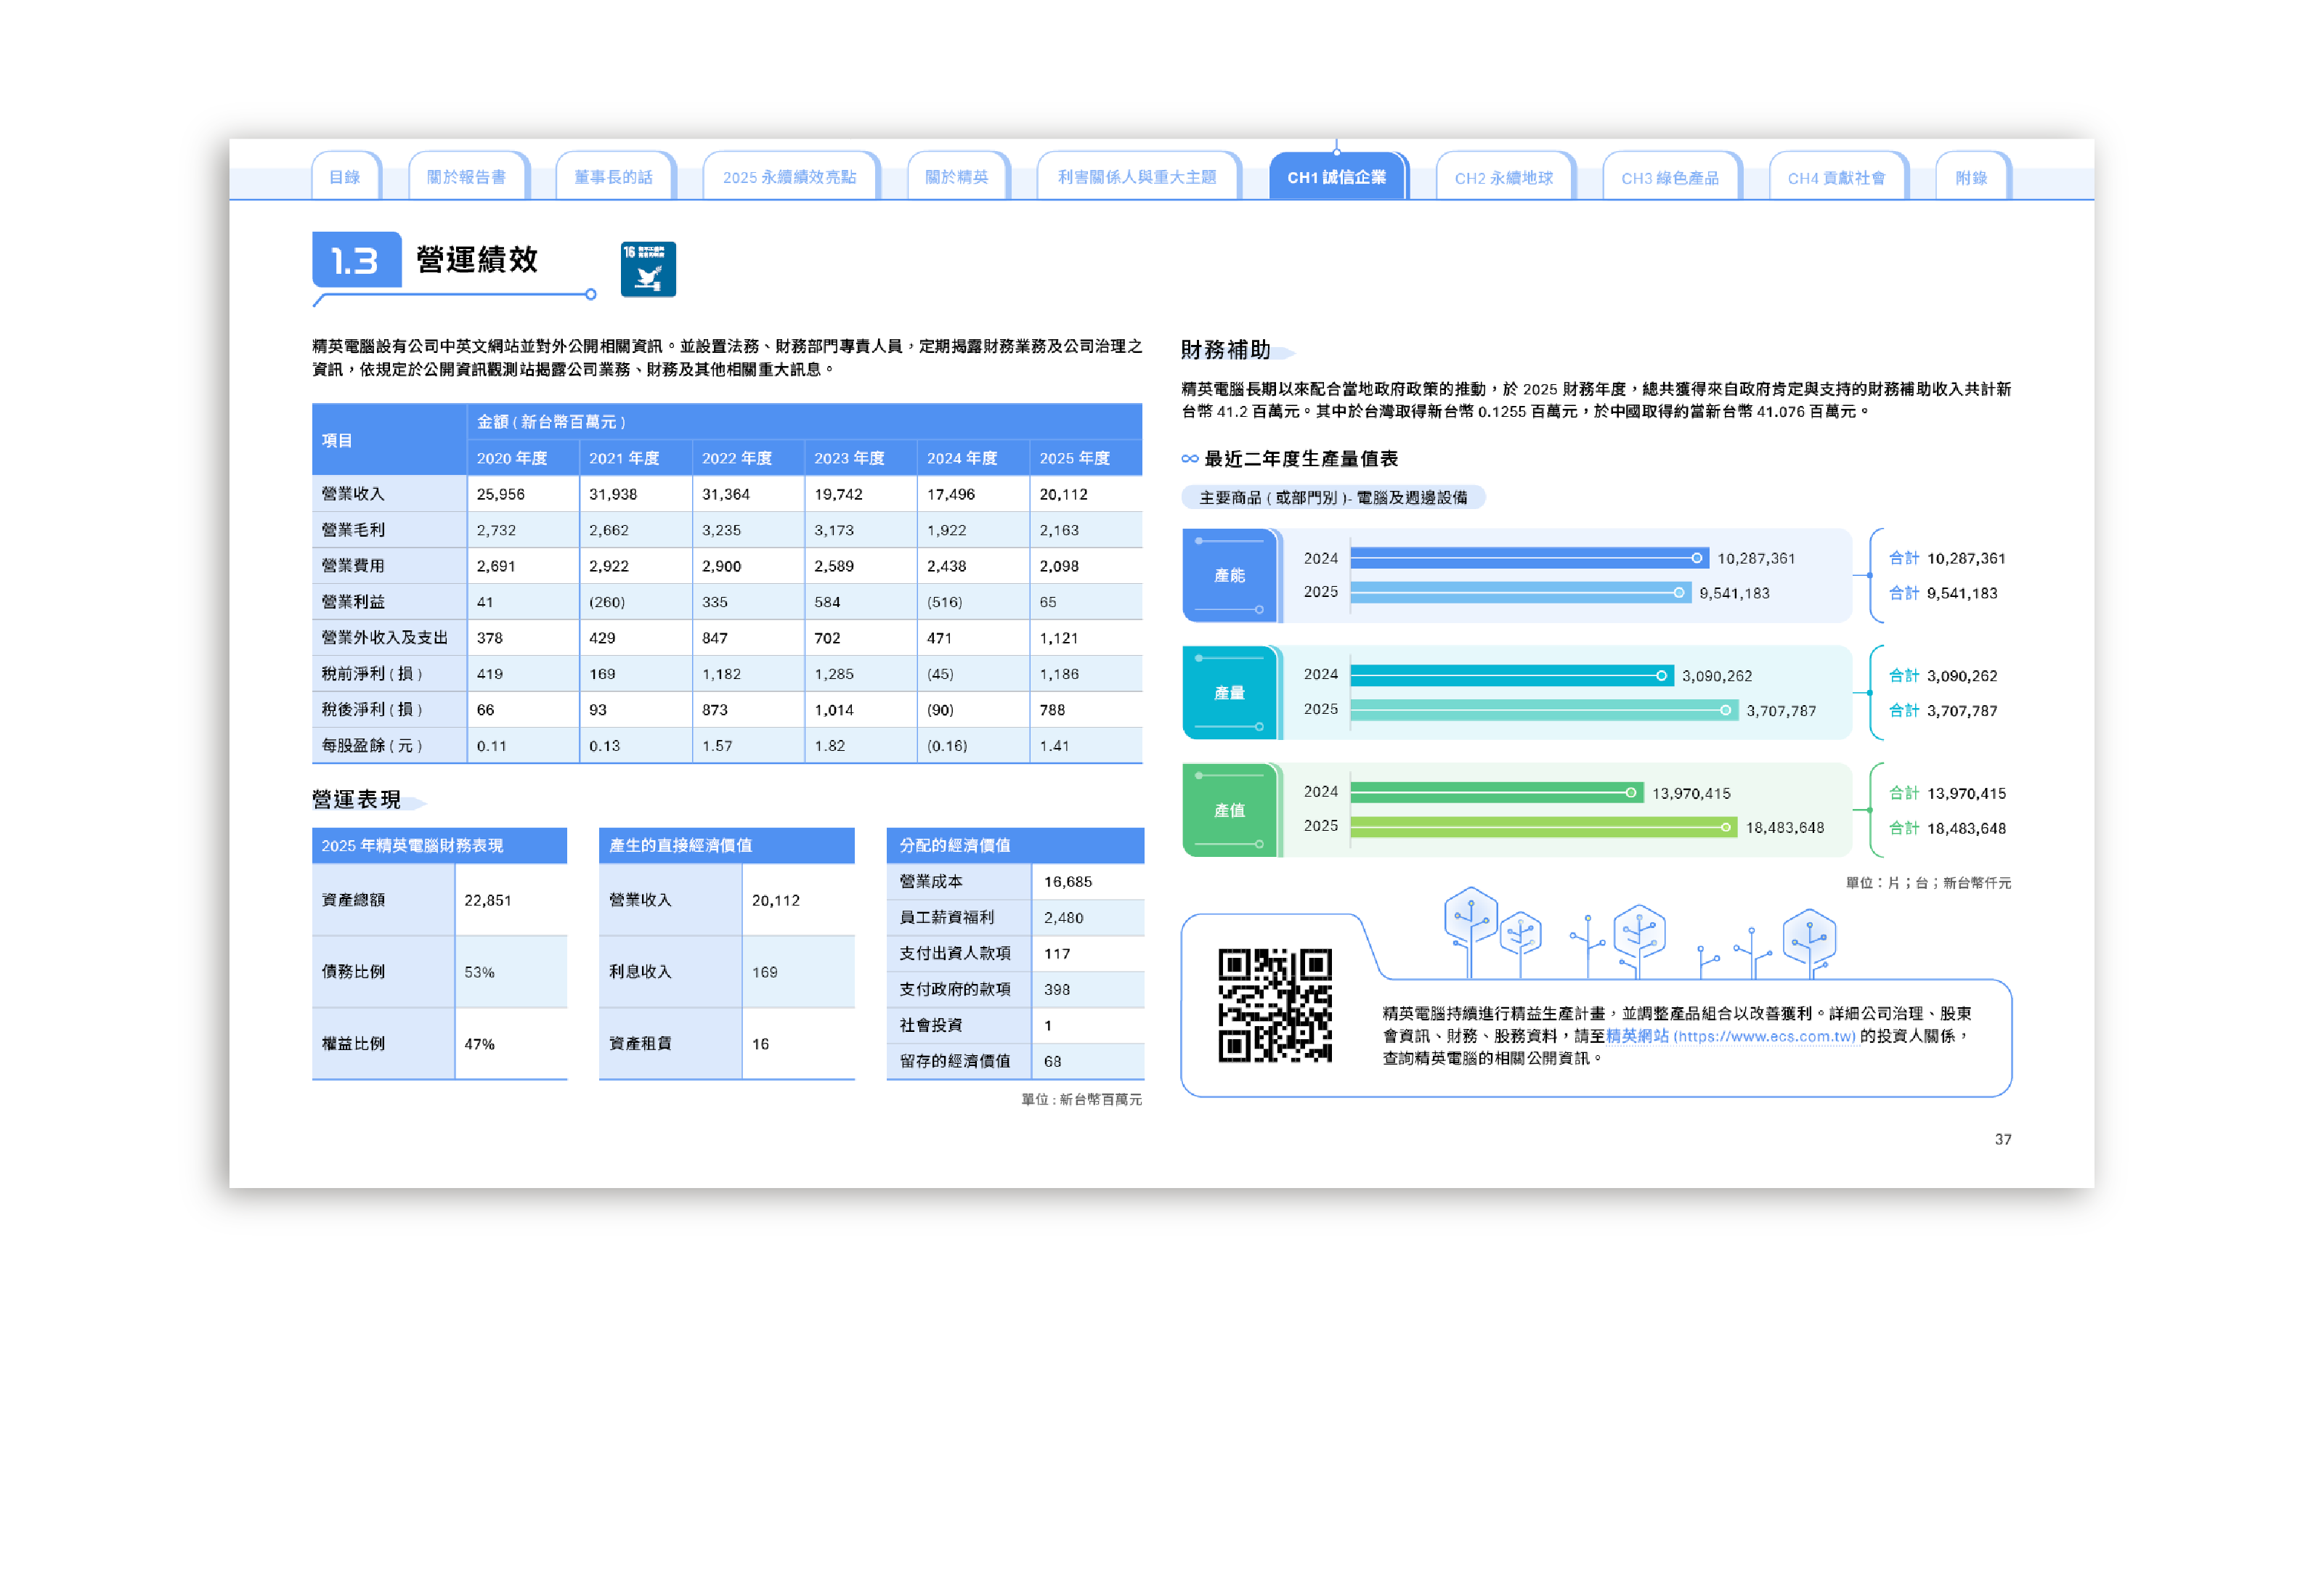Click the 最近二年度生產量值表 heading

tap(1301, 459)
